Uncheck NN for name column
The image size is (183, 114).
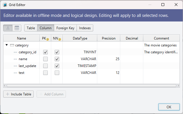[57, 59]
